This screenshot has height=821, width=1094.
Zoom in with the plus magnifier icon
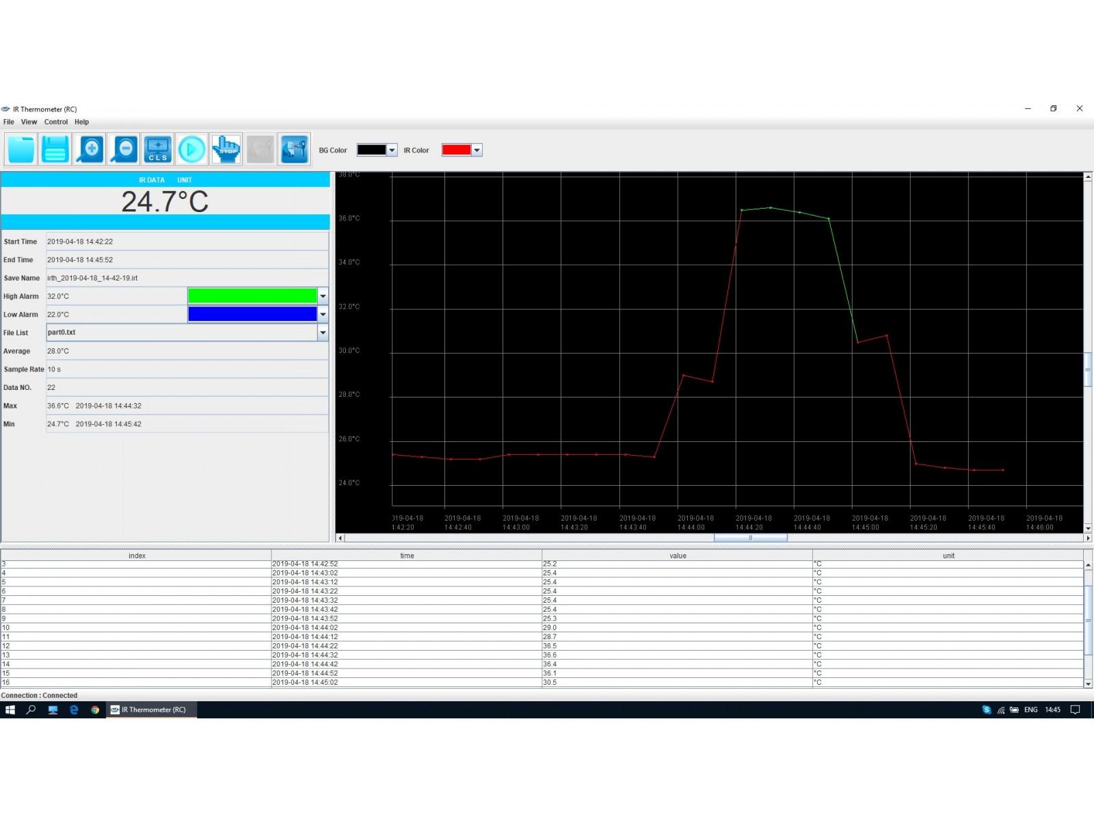(90, 149)
